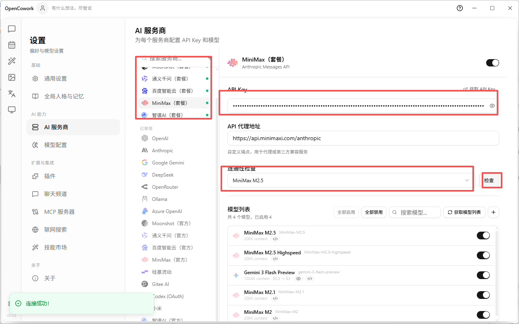
Task: Select Codex (OAuth) provider
Action: (175, 296)
